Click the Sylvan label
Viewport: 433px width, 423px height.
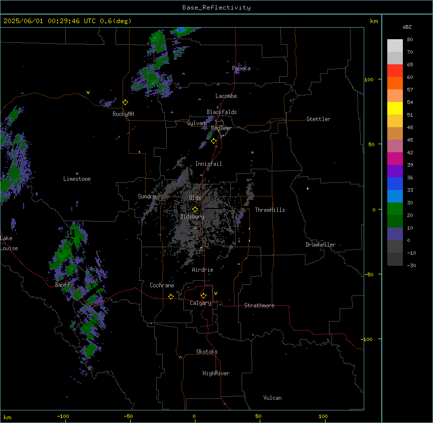[196, 123]
